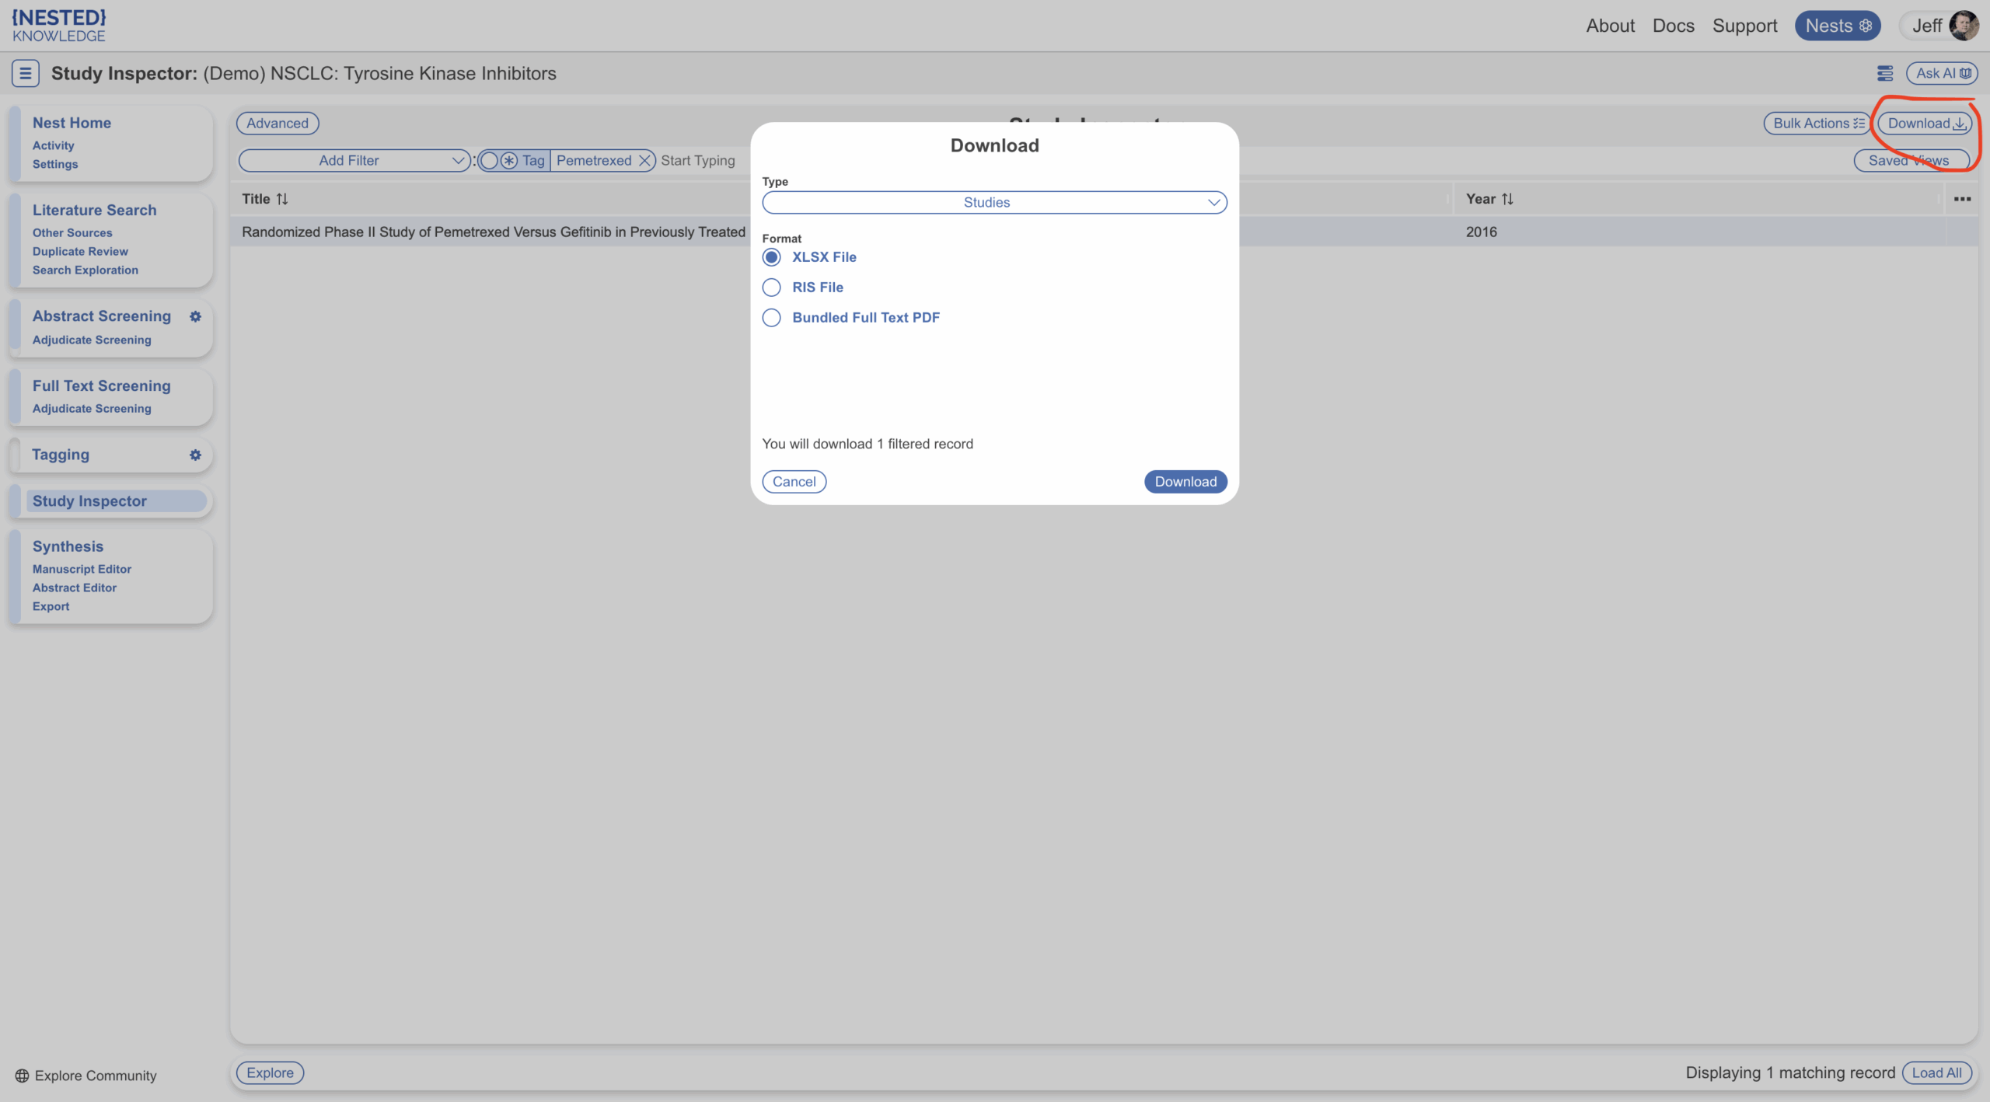
Task: Click the Start Typing filter field
Action: [x=699, y=161]
